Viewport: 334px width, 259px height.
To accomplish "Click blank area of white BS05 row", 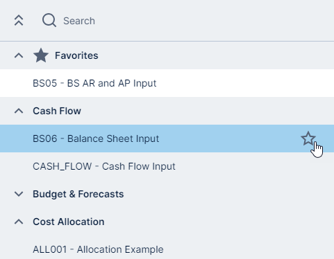I will tap(243, 83).
